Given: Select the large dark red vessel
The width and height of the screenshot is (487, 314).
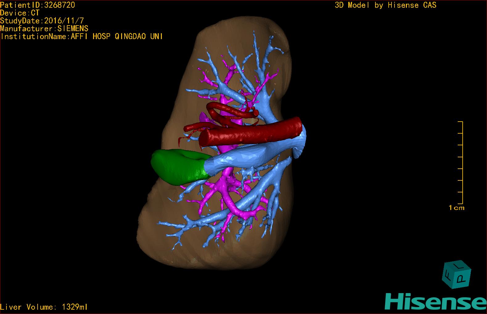Looking at the screenshot, I should (250, 132).
